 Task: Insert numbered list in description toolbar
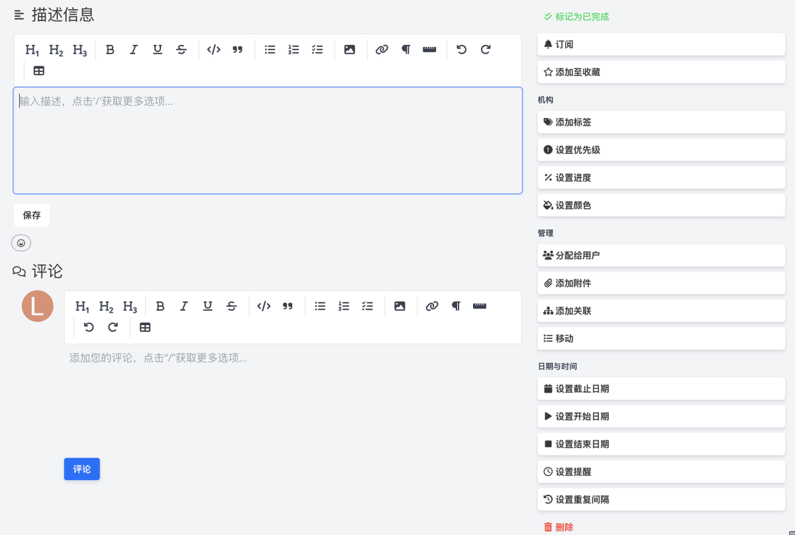tap(293, 50)
